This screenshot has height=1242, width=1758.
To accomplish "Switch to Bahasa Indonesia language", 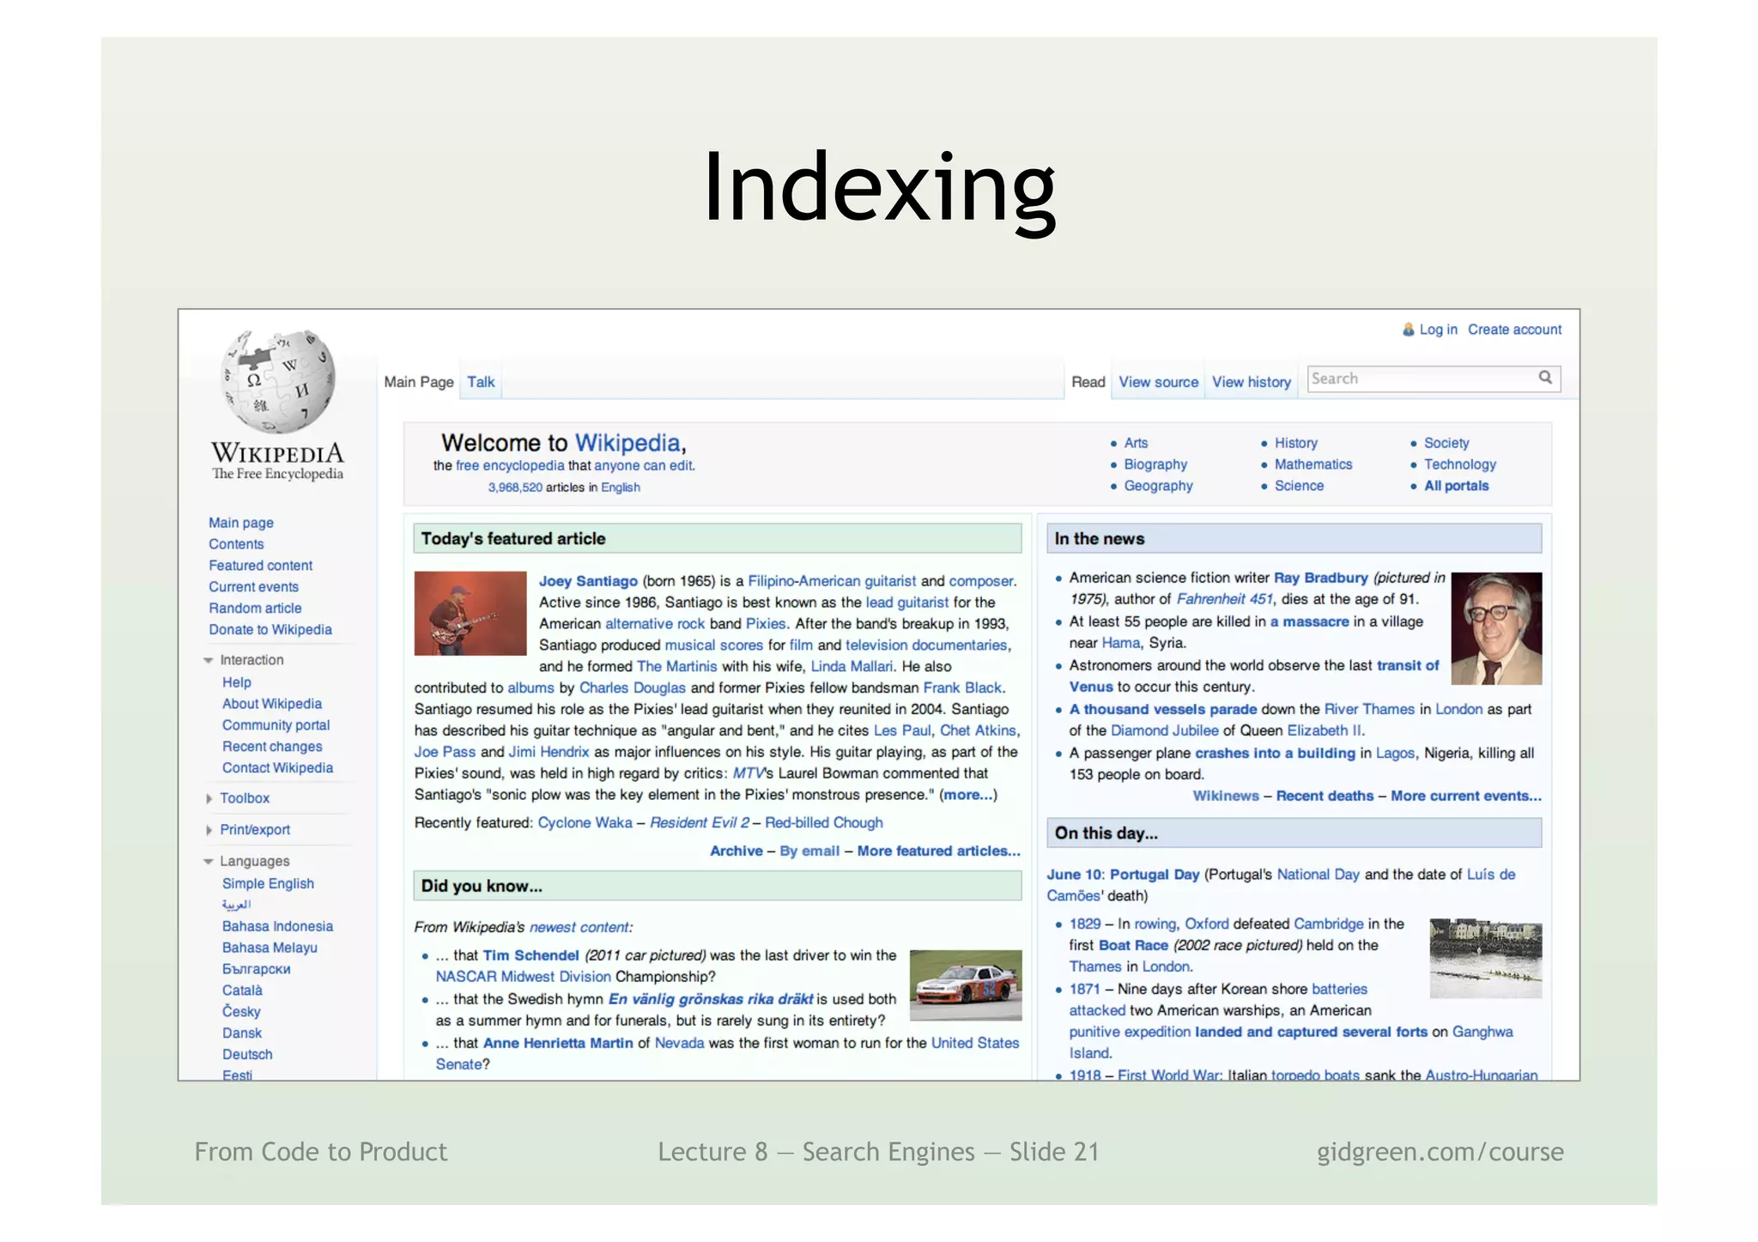I will tap(277, 927).
